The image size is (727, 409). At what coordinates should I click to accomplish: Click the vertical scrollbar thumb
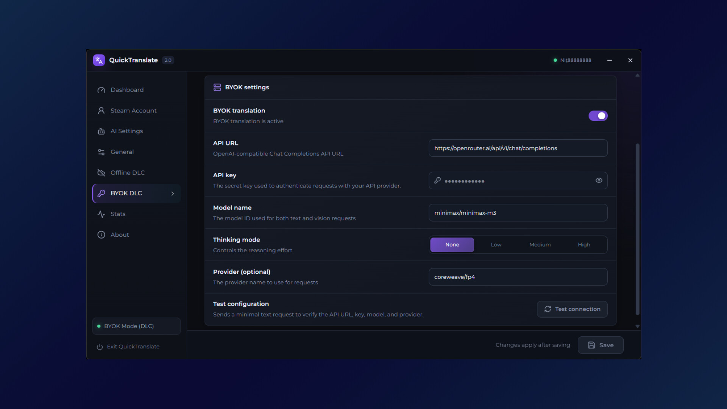tap(637, 229)
